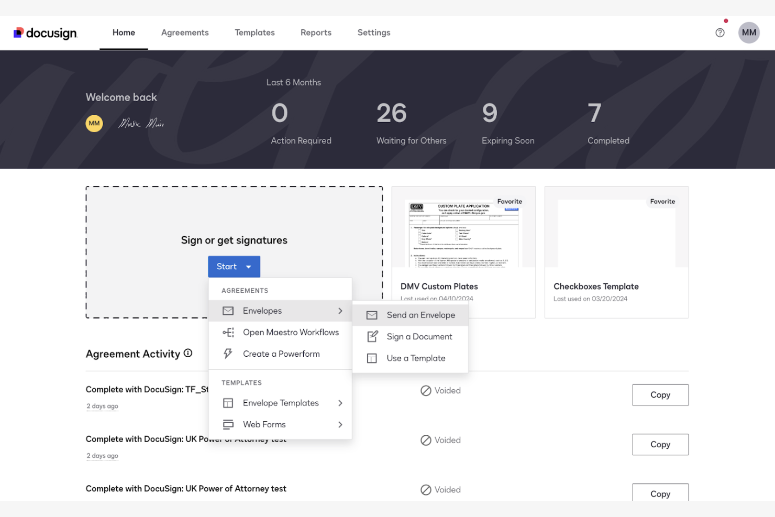Viewport: 775px width, 517px height.
Task: Click the Voided icon in the second activity row
Action: click(x=426, y=440)
